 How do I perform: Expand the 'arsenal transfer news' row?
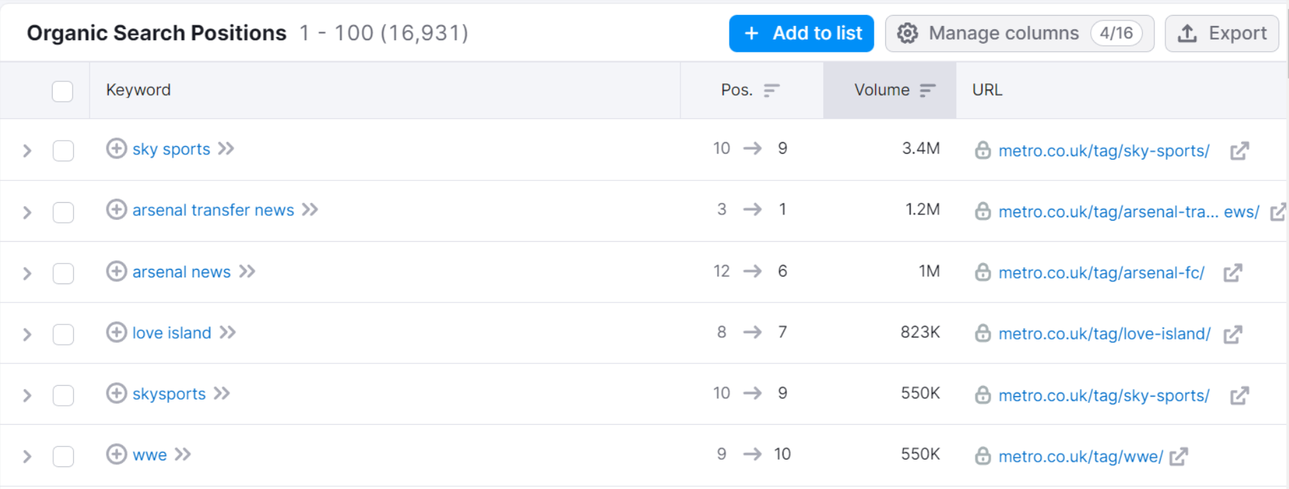(27, 212)
